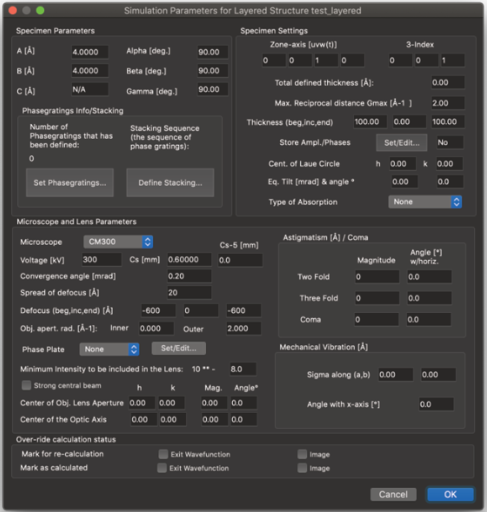Click the Voltage [kV] input field
This screenshot has width=487, height=512.
tap(101, 259)
